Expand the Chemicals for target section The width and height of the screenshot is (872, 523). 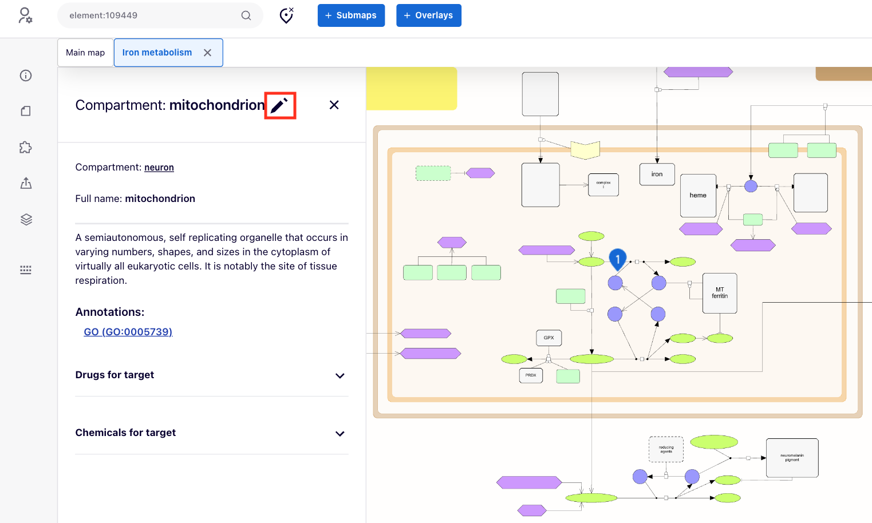pos(340,433)
